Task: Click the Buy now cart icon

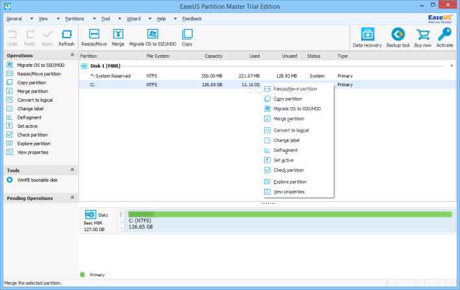Action: tap(422, 36)
